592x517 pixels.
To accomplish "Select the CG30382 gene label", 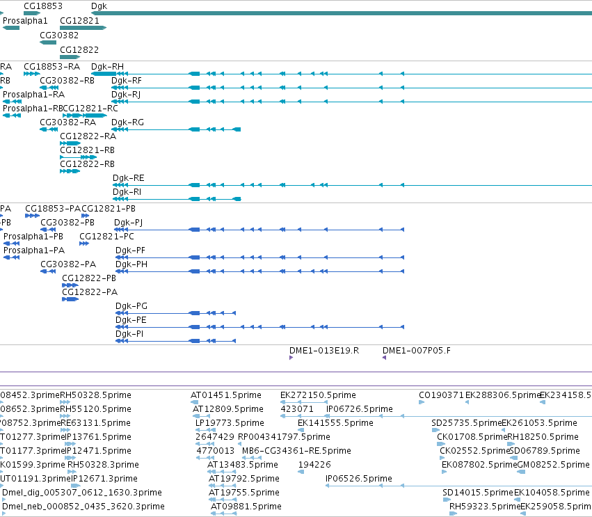I will (x=59, y=35).
